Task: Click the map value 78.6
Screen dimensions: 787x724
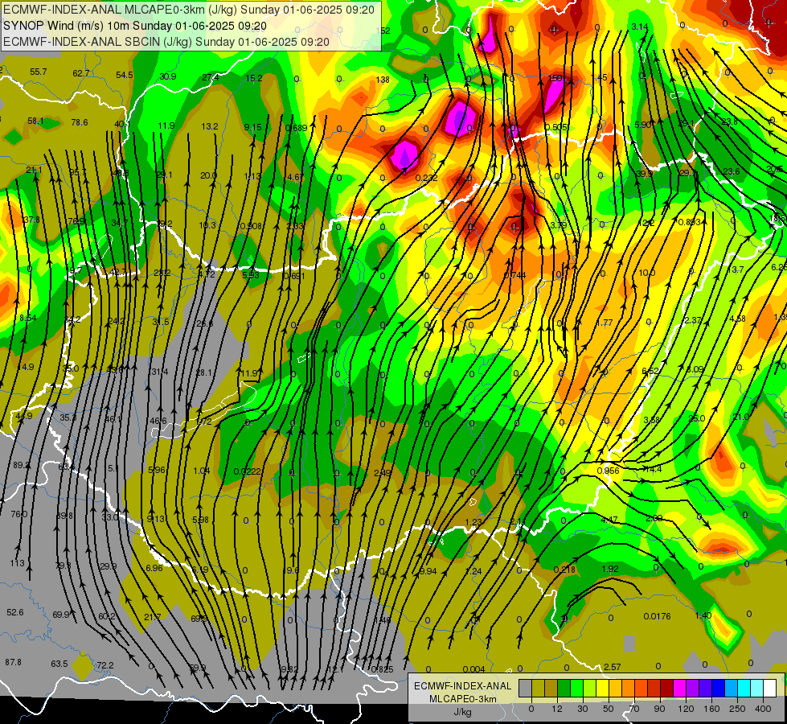Action: [80, 122]
